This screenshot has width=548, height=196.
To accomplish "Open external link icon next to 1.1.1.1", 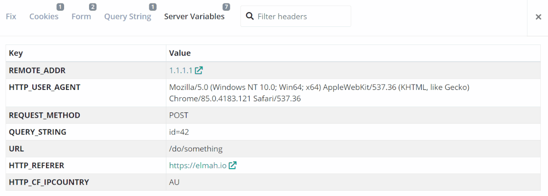I will 199,70.
